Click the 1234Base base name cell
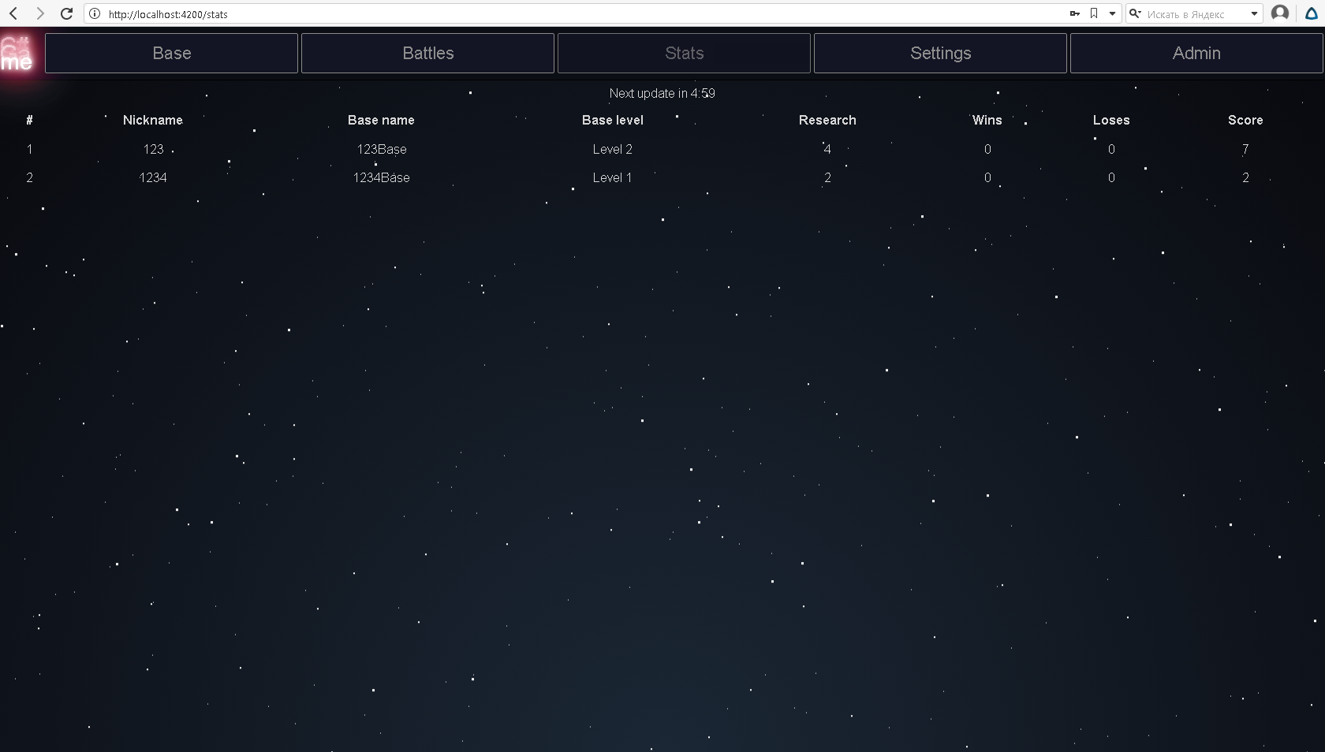The width and height of the screenshot is (1325, 752). click(x=382, y=177)
